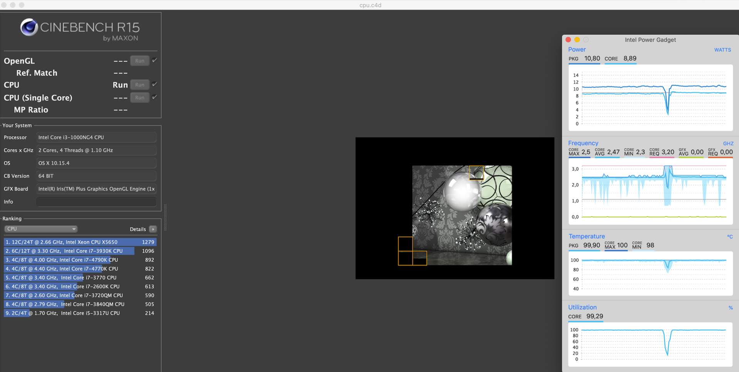
Task: Click PKG temperature value 99,90
Action: 592,245
